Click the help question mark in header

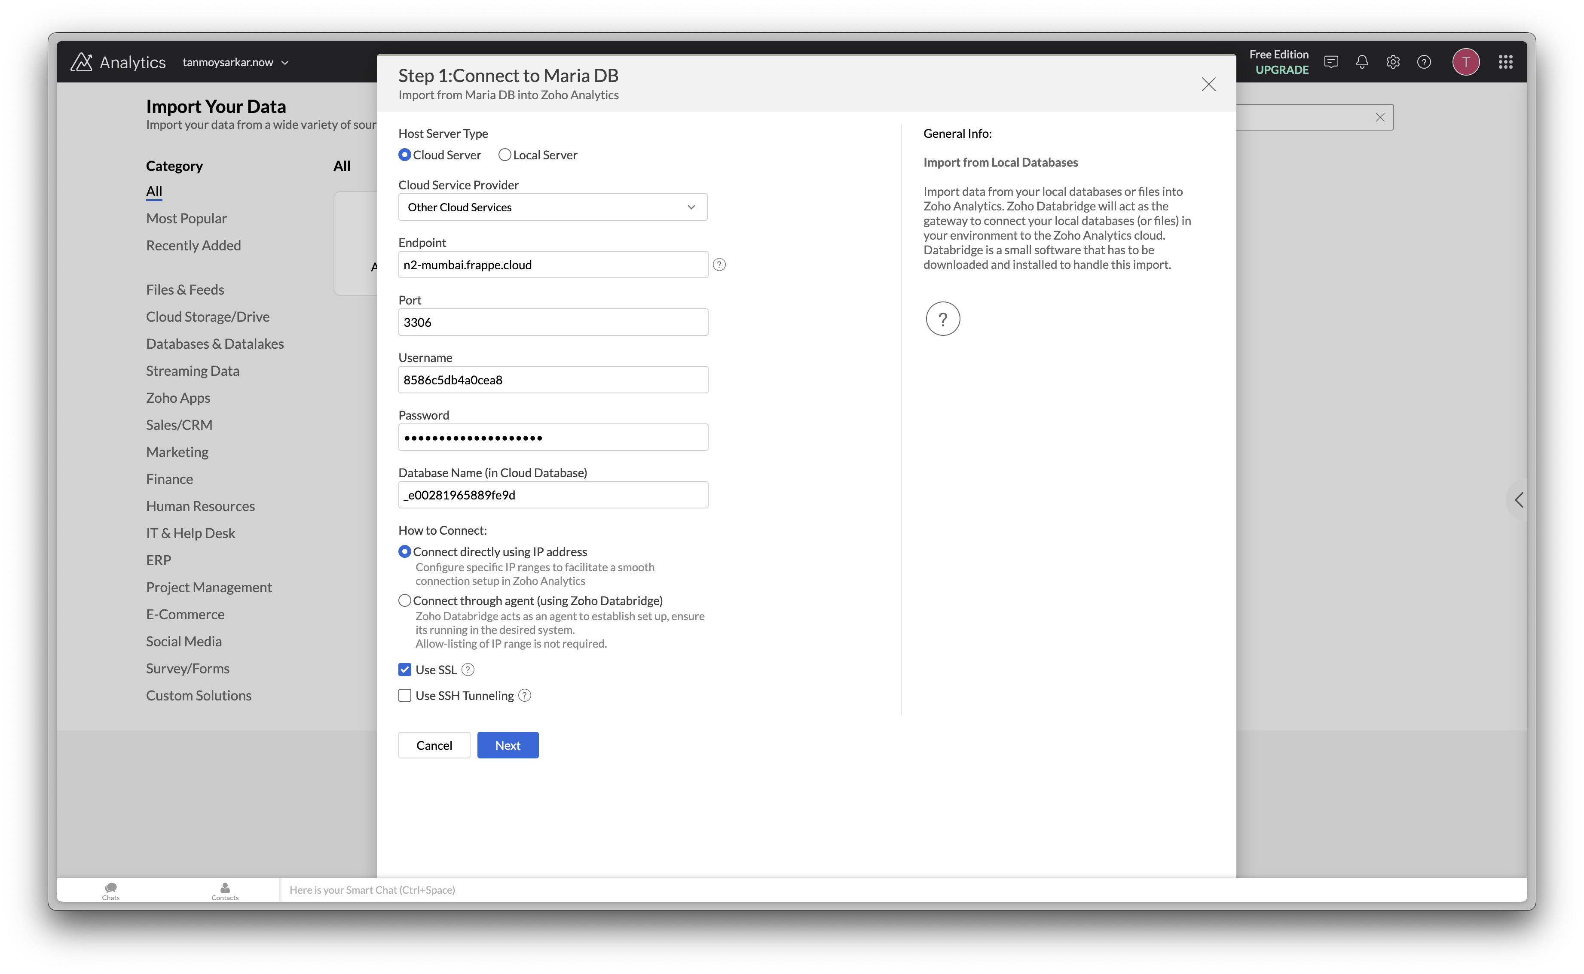tap(1424, 62)
